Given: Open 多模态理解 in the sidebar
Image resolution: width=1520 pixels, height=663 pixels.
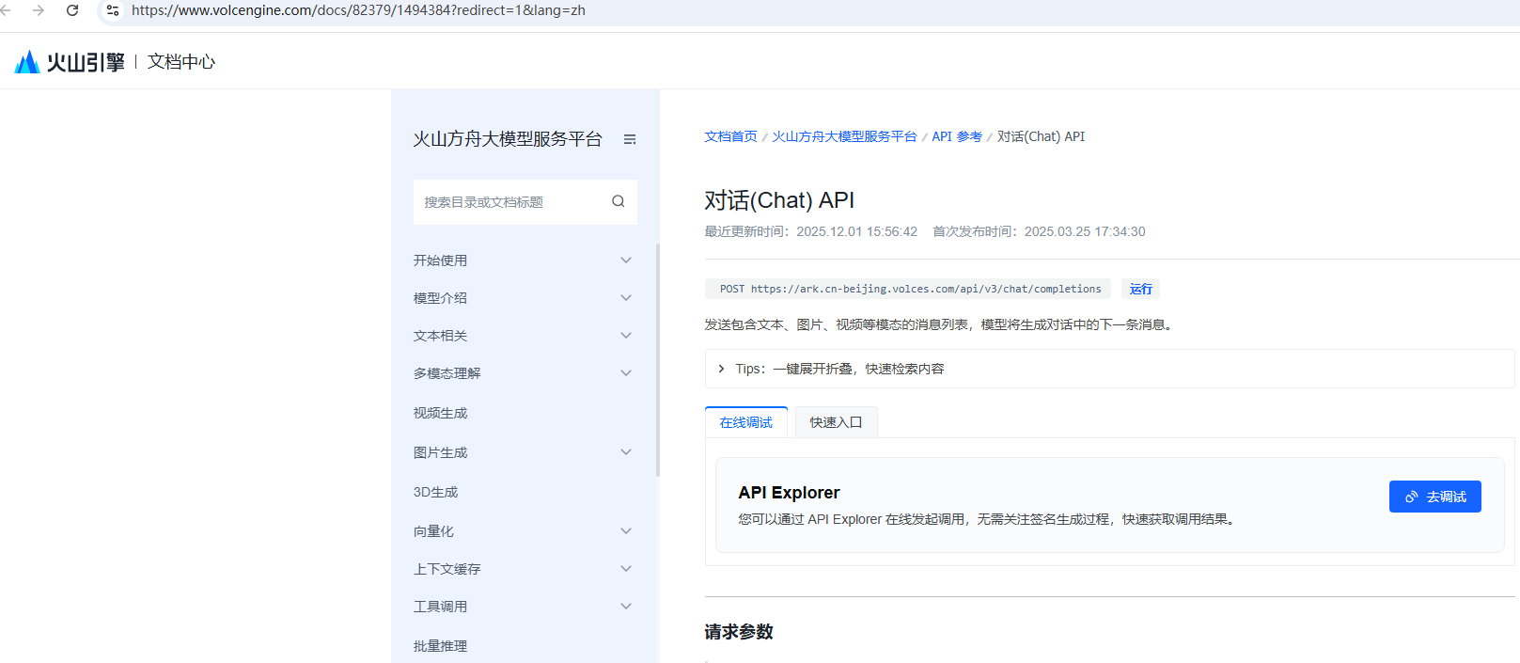Looking at the screenshot, I should click(447, 373).
